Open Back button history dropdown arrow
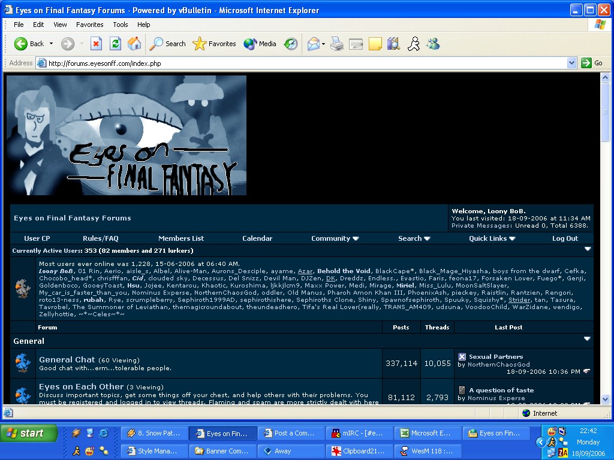 (x=52, y=44)
